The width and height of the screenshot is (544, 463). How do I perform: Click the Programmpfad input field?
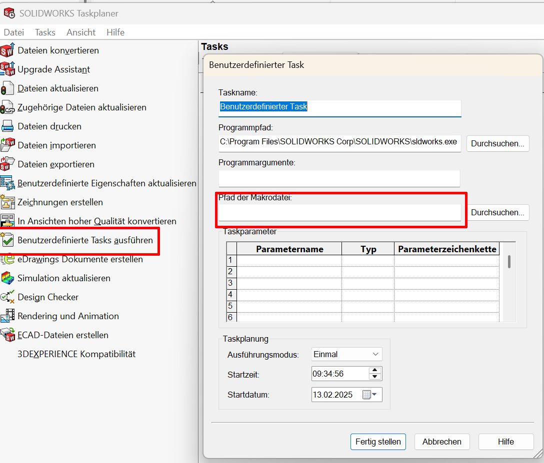(339, 143)
